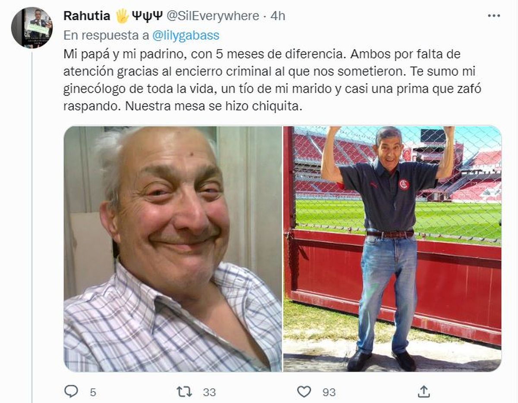Click the tweet text starting 'Mi papá y mi padrino'
Screen dimensions: 518x403
272,81
